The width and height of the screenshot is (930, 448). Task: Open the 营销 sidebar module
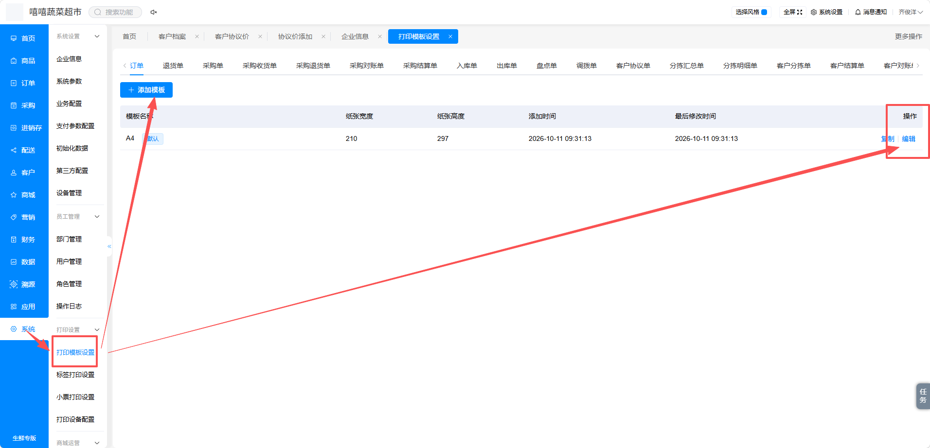(x=24, y=217)
